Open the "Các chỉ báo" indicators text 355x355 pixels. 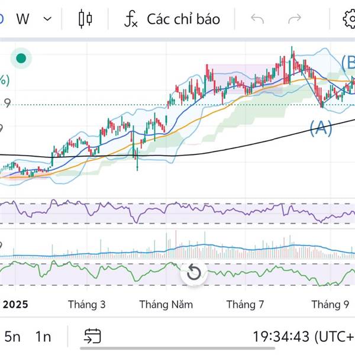[x=183, y=19]
